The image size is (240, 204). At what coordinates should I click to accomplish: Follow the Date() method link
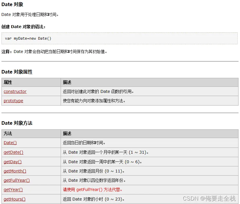tap(10, 143)
